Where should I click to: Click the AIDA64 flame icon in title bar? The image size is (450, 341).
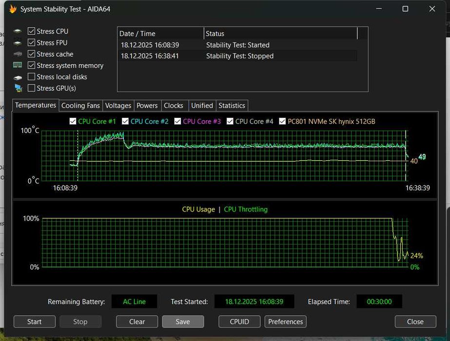(x=13, y=9)
